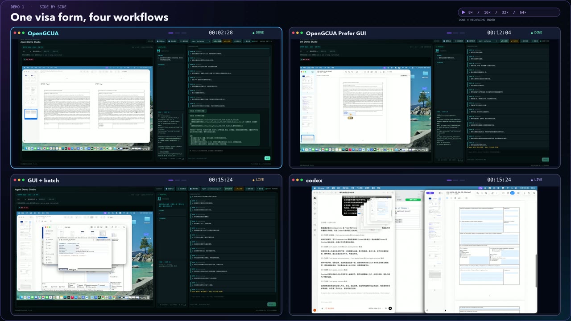Click the home icon in codex sidebar
This screenshot has height=321, width=571.
(314, 198)
